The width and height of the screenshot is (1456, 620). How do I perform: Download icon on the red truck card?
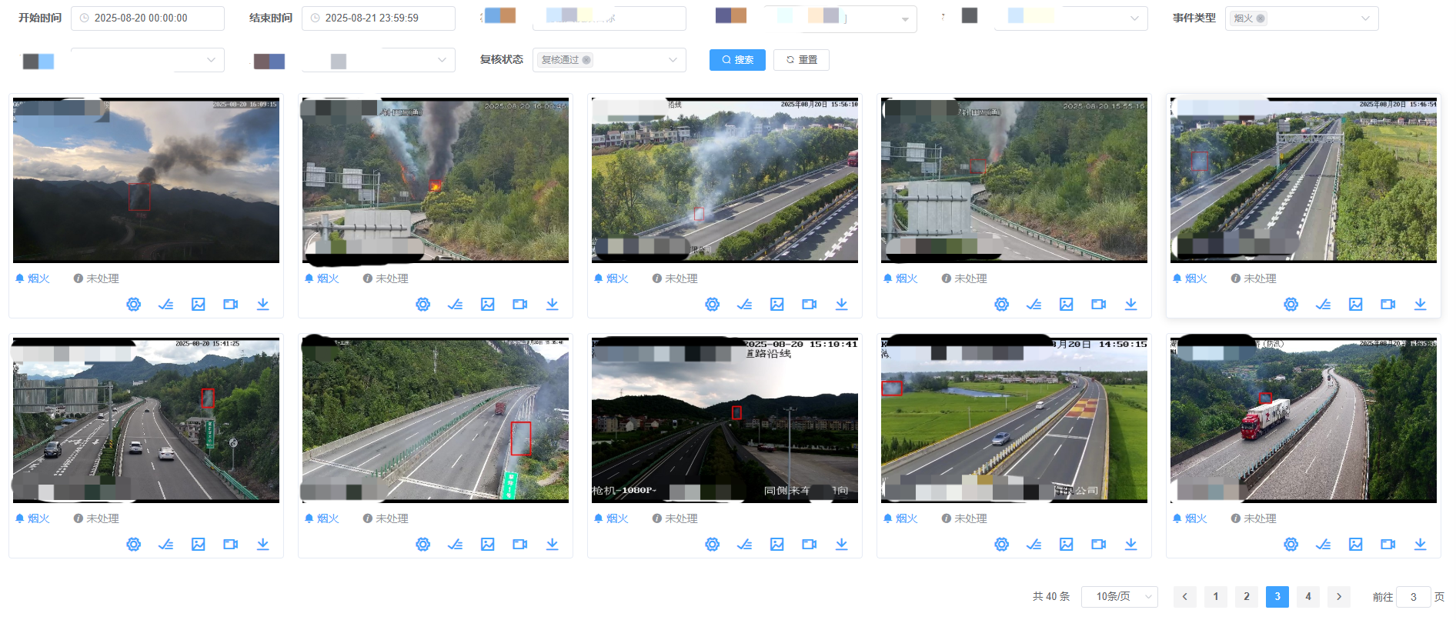pyautogui.click(x=1421, y=545)
